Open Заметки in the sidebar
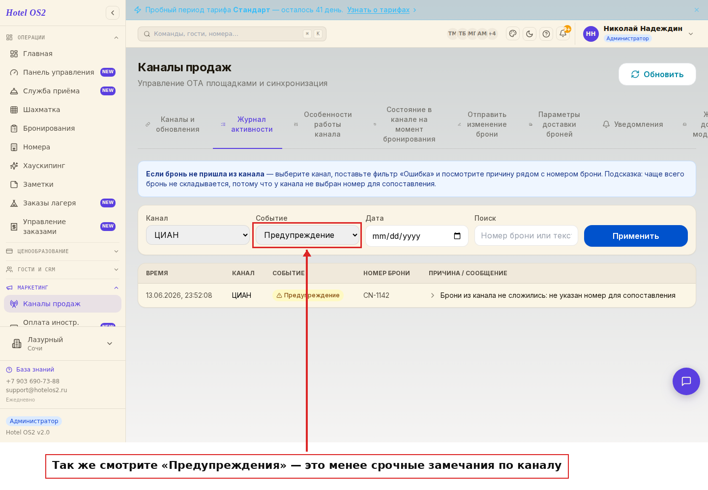 (62, 184)
